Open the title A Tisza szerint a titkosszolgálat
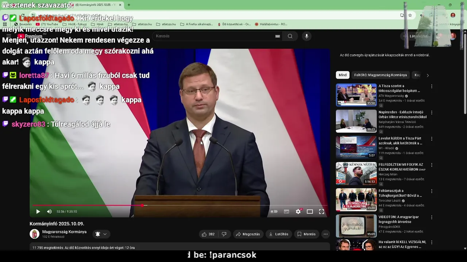The image size is (467, 262). pyautogui.click(x=399, y=88)
